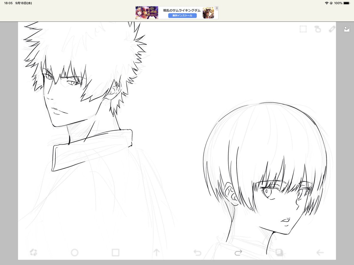354x265 pixels.
Task: Open the ruler tool
Action: tap(332, 29)
